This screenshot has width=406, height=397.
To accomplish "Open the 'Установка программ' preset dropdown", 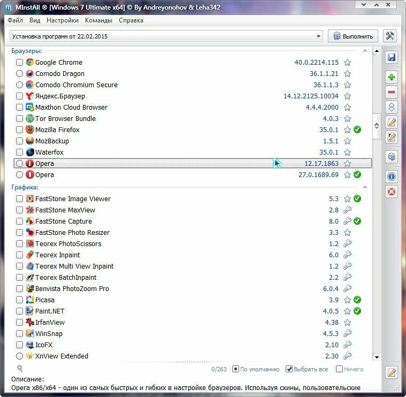I will point(166,36).
